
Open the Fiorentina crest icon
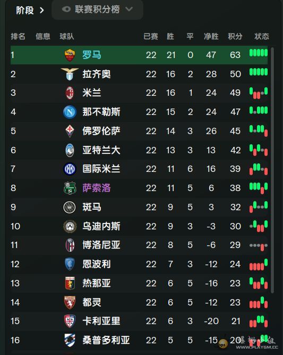pos(70,131)
